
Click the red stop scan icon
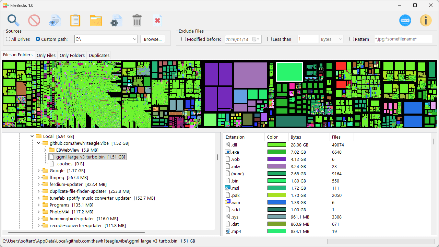tap(34, 21)
